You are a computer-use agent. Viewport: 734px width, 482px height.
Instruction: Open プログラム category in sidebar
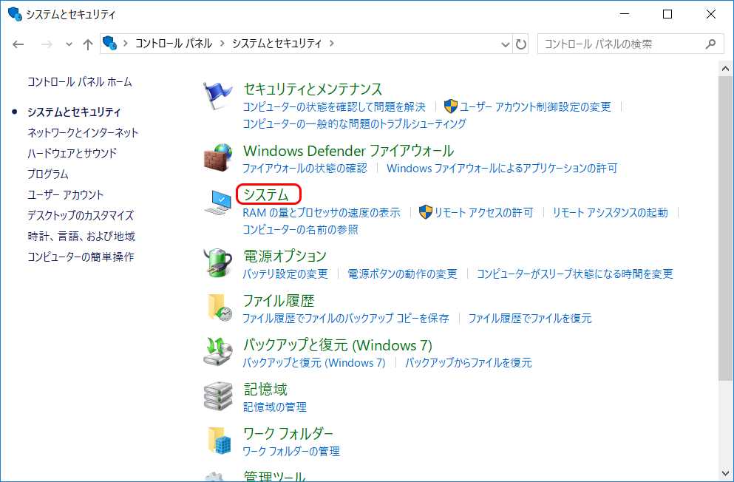(x=48, y=174)
